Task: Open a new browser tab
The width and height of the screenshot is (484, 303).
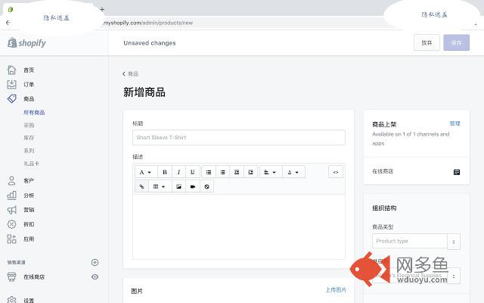Action: (102, 9)
